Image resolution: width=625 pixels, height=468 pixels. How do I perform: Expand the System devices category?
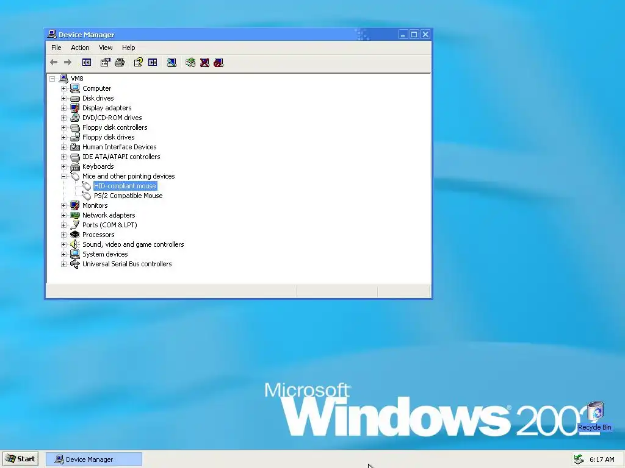63,254
